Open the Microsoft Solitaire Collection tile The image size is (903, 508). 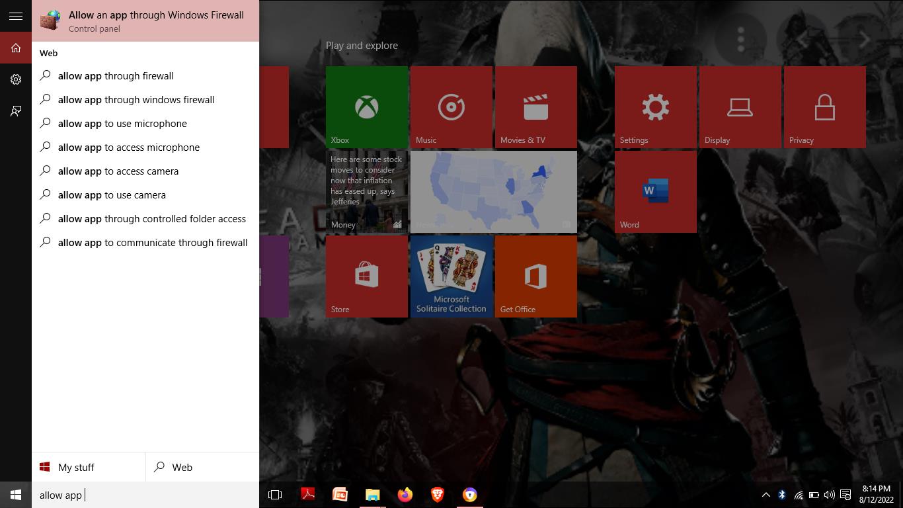[x=451, y=276]
